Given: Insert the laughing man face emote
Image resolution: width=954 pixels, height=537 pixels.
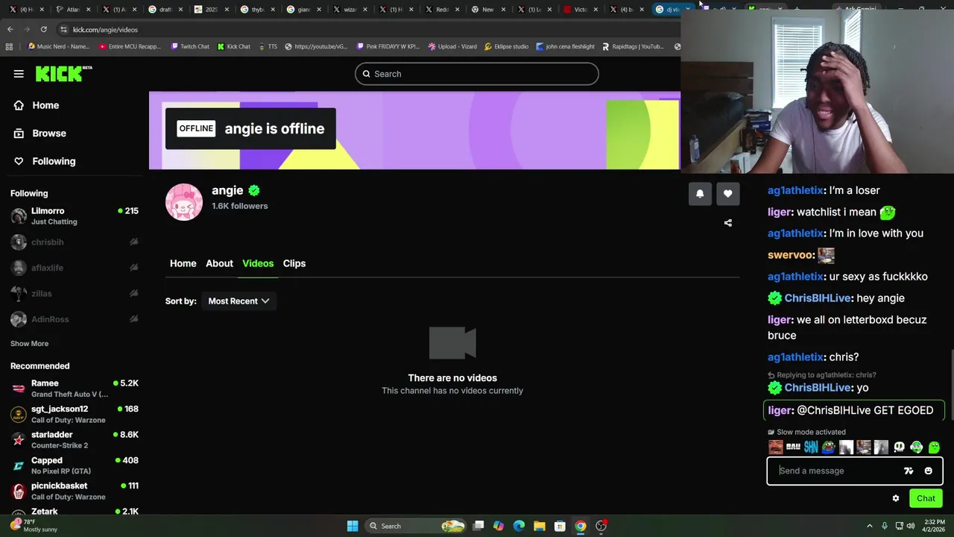Looking at the screenshot, I should click(776, 447).
